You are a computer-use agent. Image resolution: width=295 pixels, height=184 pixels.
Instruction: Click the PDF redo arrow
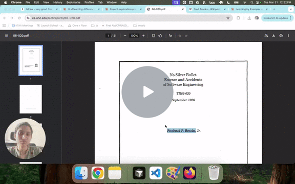click(x=186, y=36)
